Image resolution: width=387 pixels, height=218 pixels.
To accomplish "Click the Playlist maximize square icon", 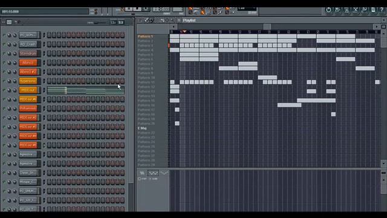I will click(383, 27).
